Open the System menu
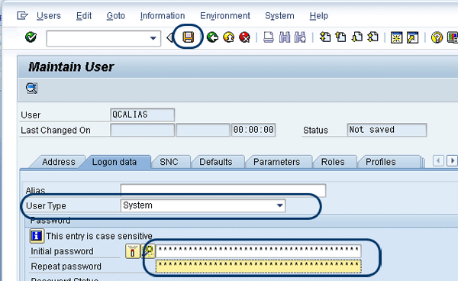Viewport: 458px width, 281px height. point(279,15)
